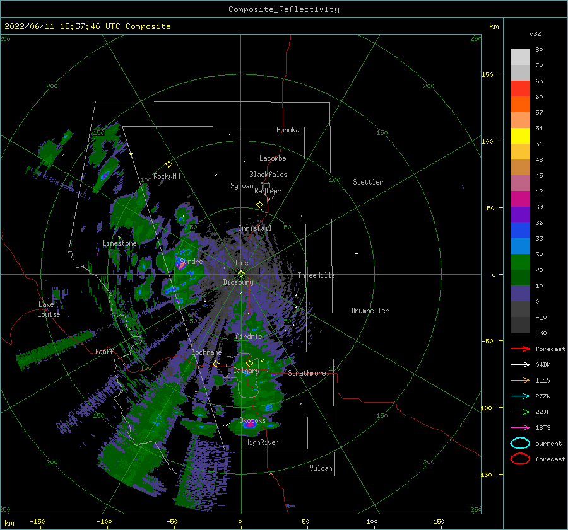Select the yellow radar-site diamond at map center
Image resolution: width=568 pixels, height=530 pixels.
click(241, 274)
